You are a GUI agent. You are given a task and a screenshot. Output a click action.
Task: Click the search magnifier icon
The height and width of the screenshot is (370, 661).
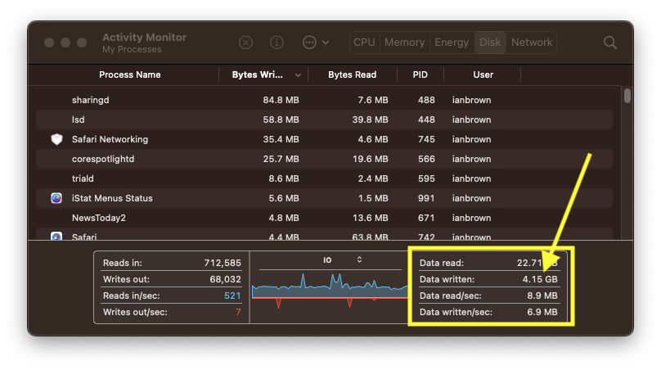pyautogui.click(x=610, y=43)
